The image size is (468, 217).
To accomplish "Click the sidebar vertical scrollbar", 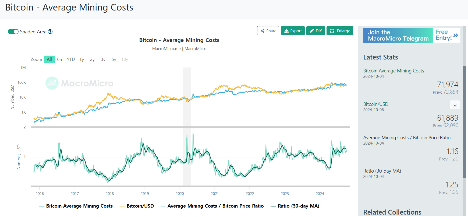I will click(465, 121).
